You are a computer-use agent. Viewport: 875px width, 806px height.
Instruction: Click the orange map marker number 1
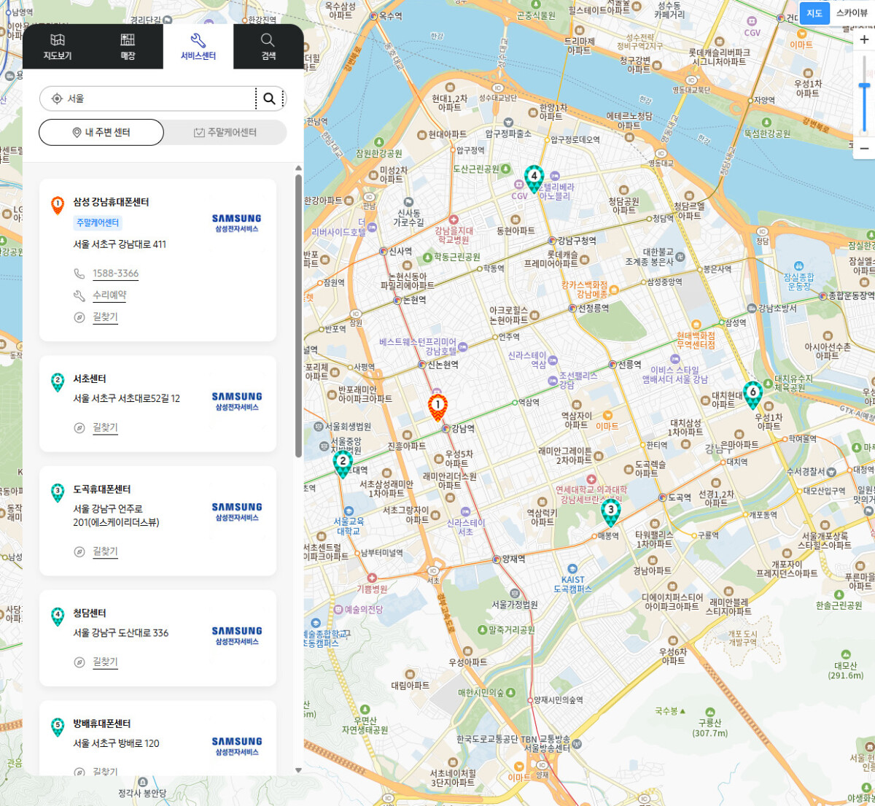pyautogui.click(x=437, y=406)
